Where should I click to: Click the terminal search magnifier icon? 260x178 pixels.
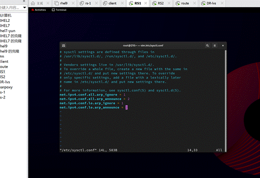coord(207,45)
